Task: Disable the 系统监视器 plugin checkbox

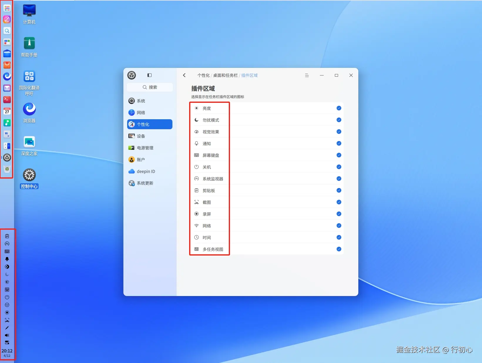Action: point(339,179)
